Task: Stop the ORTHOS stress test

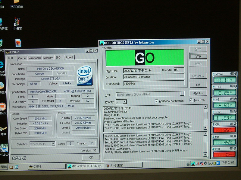Action: pos(198,56)
